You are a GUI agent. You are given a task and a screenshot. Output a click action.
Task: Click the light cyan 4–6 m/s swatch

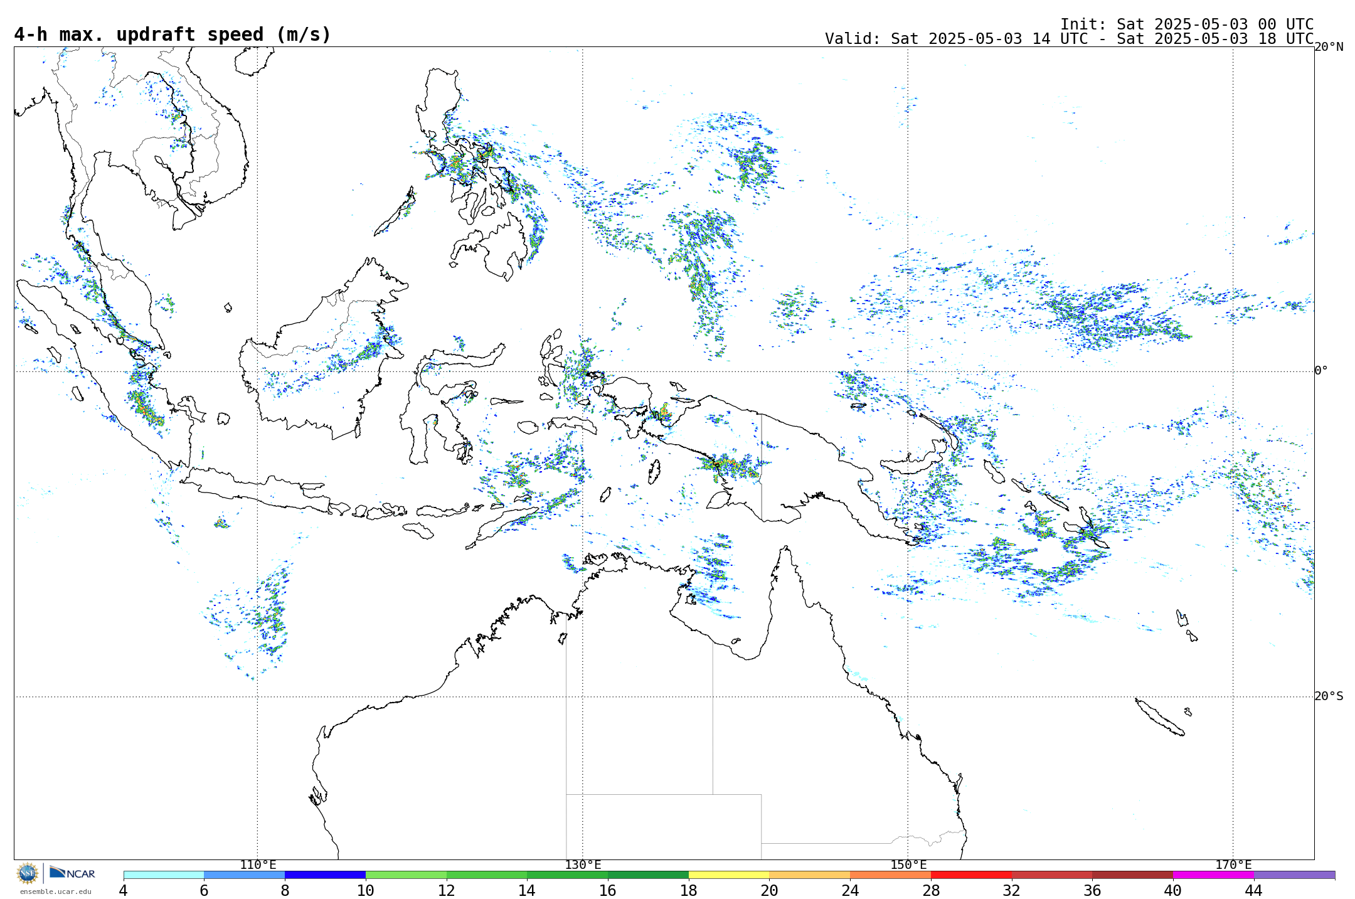coord(164,875)
